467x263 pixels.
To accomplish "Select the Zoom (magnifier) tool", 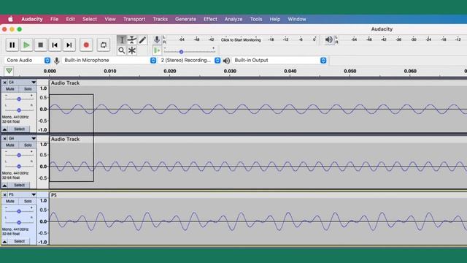I will pyautogui.click(x=122, y=50).
